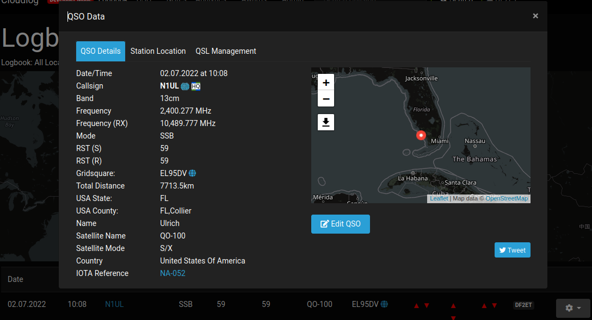Open the QSL Management tab
The width and height of the screenshot is (592, 320).
pos(226,51)
